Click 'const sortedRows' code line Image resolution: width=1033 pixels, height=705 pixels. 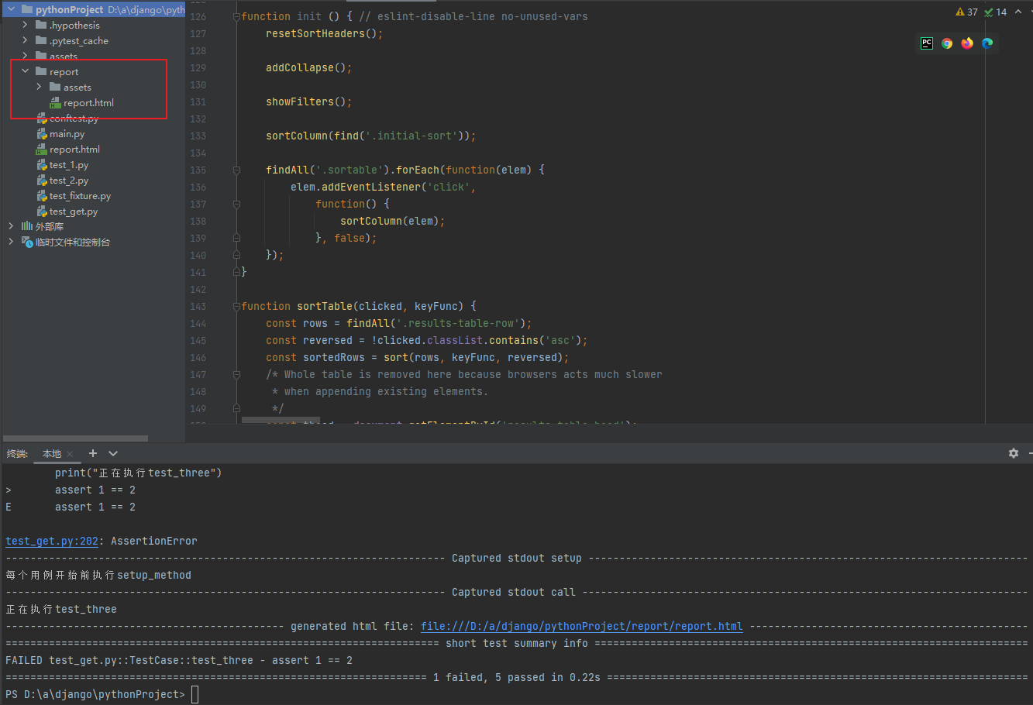pyautogui.click(x=417, y=357)
